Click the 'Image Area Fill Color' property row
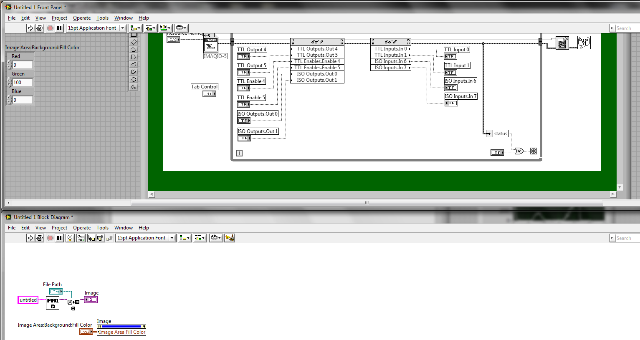 click(x=121, y=332)
